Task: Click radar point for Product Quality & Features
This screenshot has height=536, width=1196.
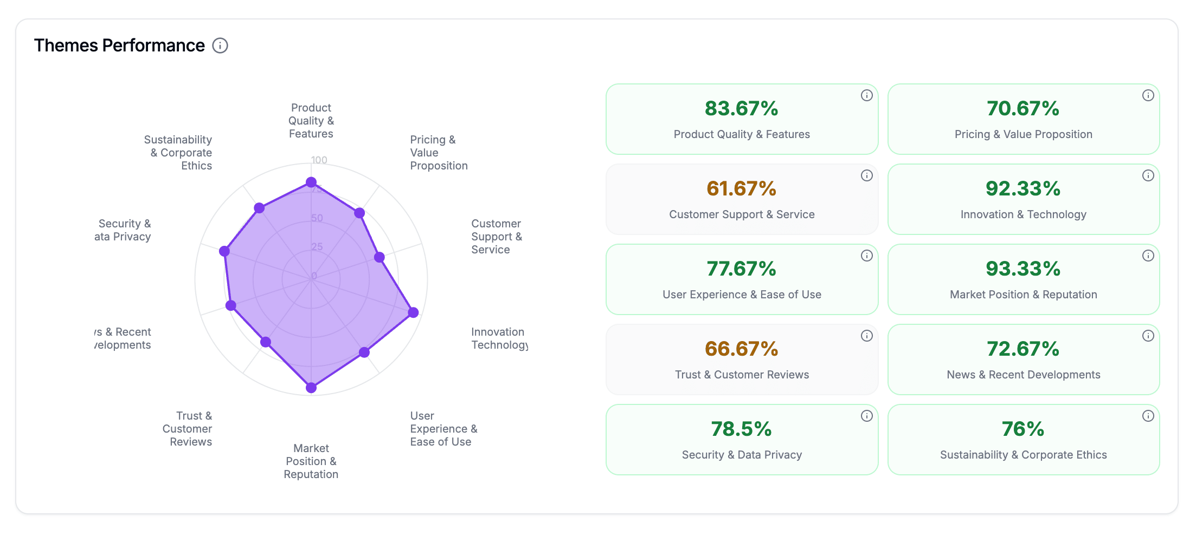Action: (311, 182)
